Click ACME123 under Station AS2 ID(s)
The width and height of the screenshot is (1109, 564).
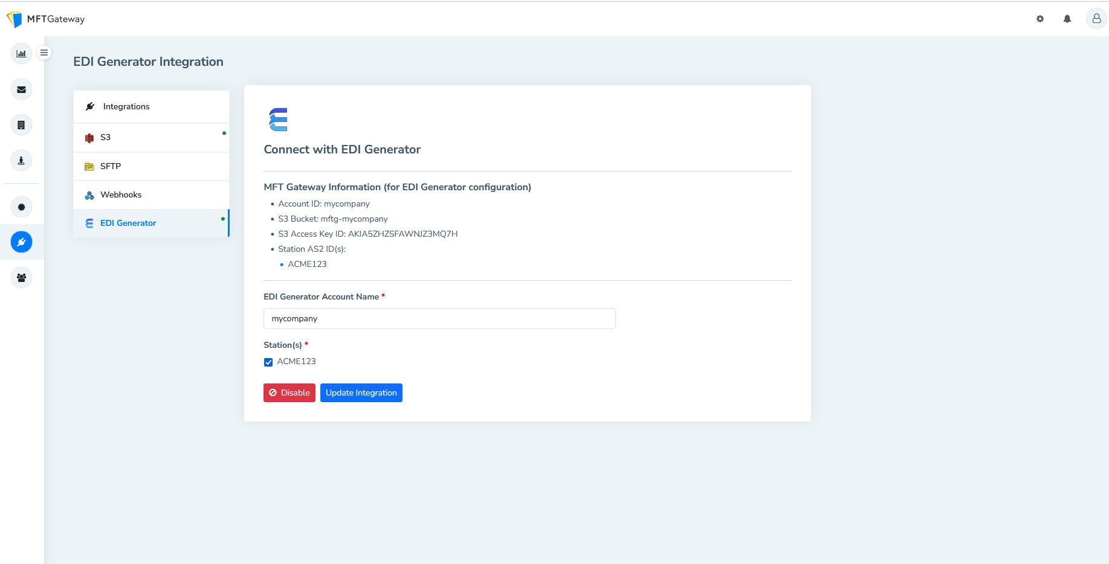[x=307, y=264]
